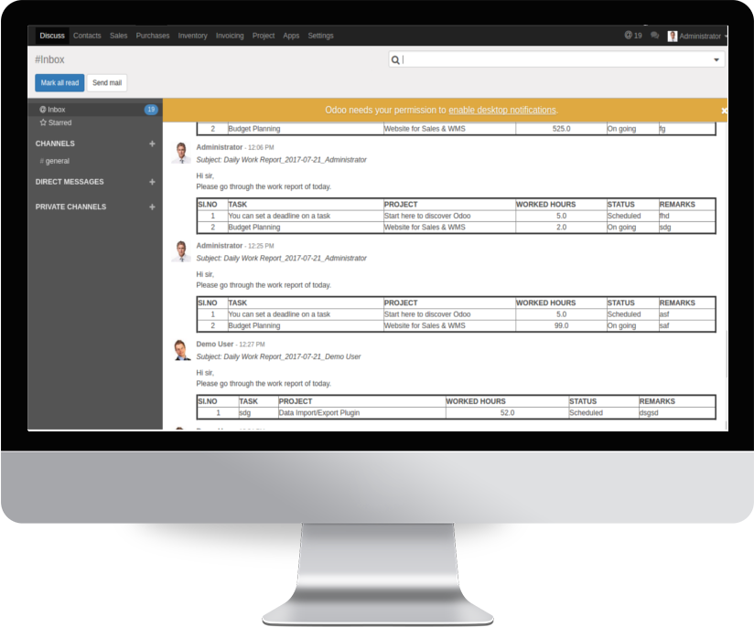Open the Project menu

coord(263,36)
